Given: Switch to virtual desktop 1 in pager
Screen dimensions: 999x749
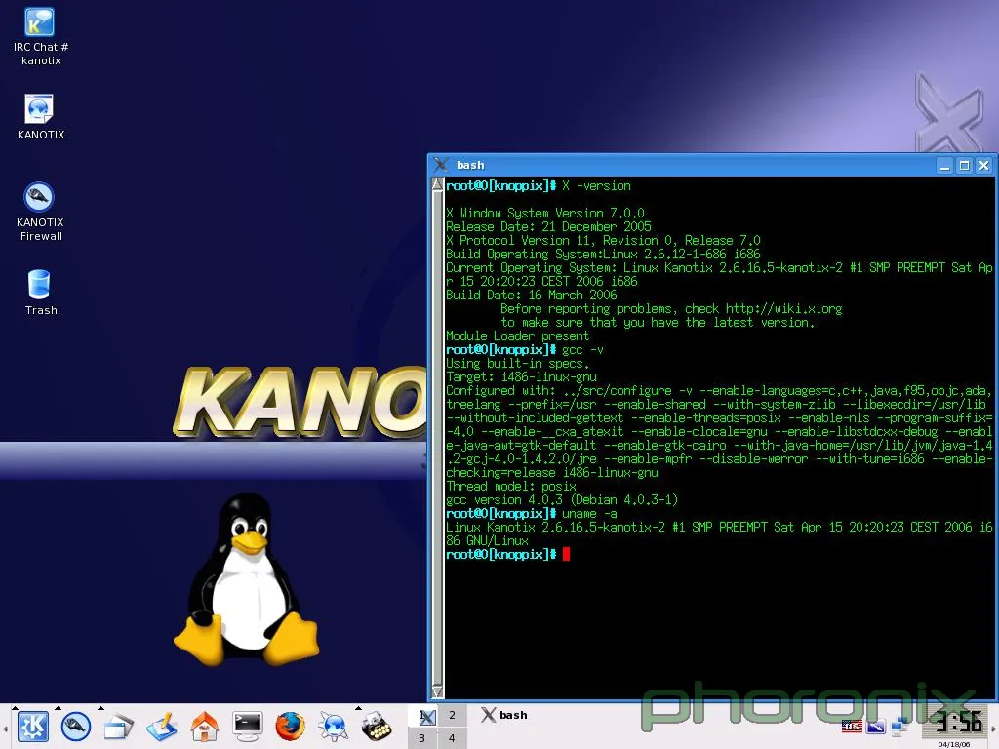Looking at the screenshot, I should pos(422,715).
